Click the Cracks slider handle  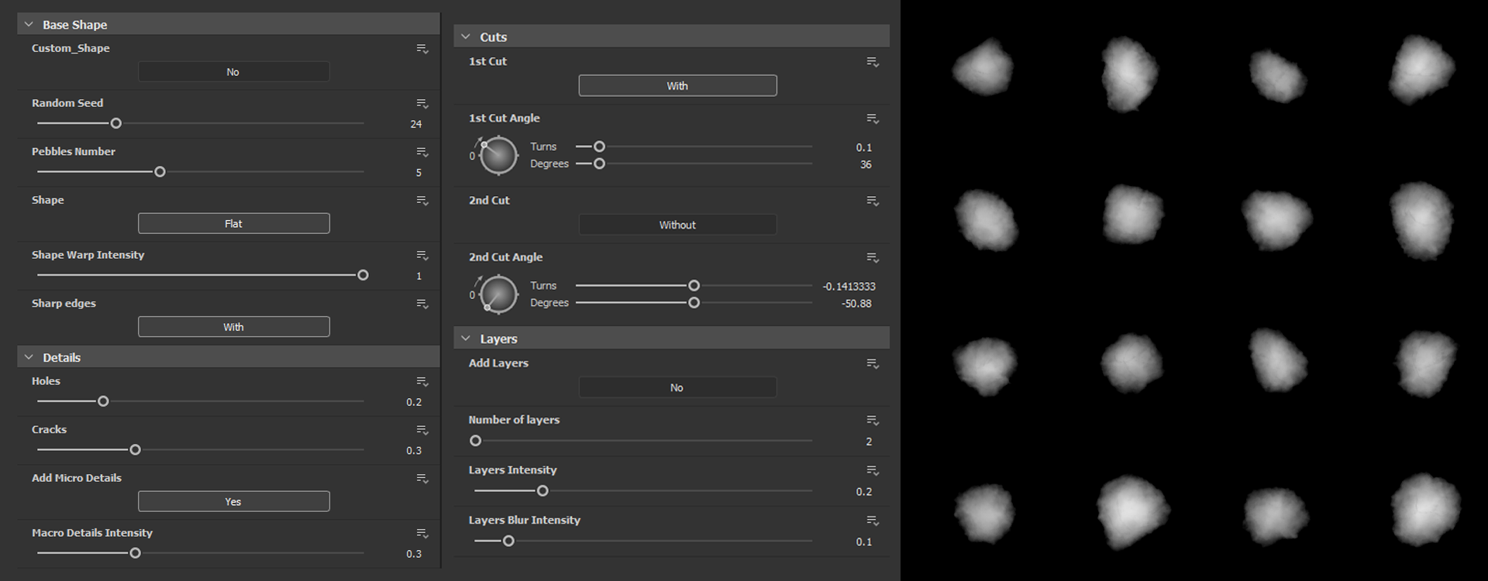pyautogui.click(x=136, y=450)
